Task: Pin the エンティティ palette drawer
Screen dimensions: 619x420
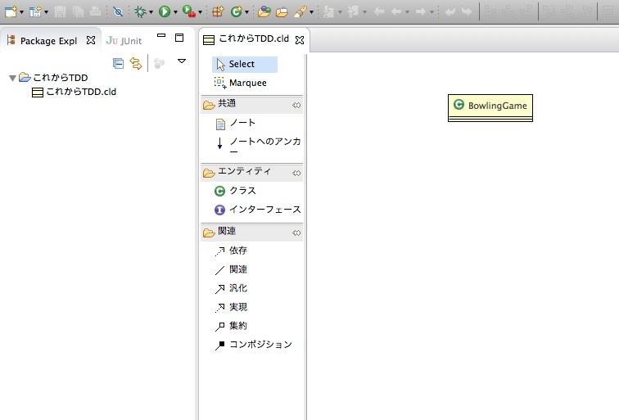Action: pos(296,174)
